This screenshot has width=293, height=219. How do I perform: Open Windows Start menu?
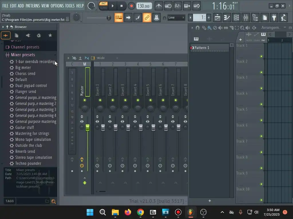tap(90, 212)
